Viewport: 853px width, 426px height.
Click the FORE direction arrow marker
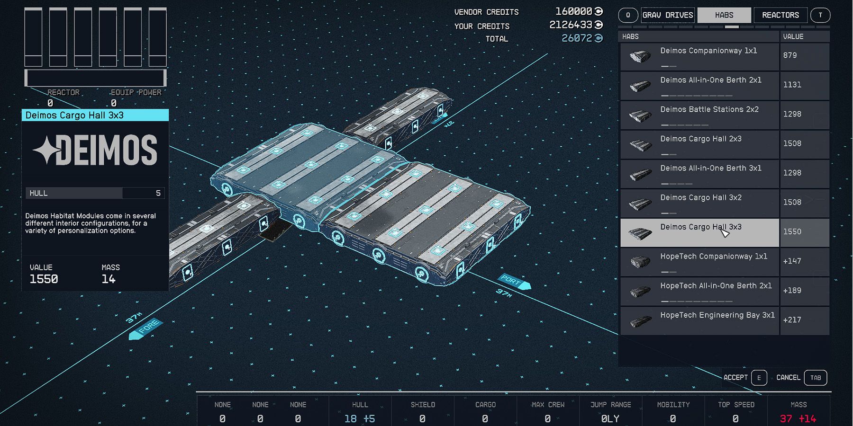click(x=146, y=327)
